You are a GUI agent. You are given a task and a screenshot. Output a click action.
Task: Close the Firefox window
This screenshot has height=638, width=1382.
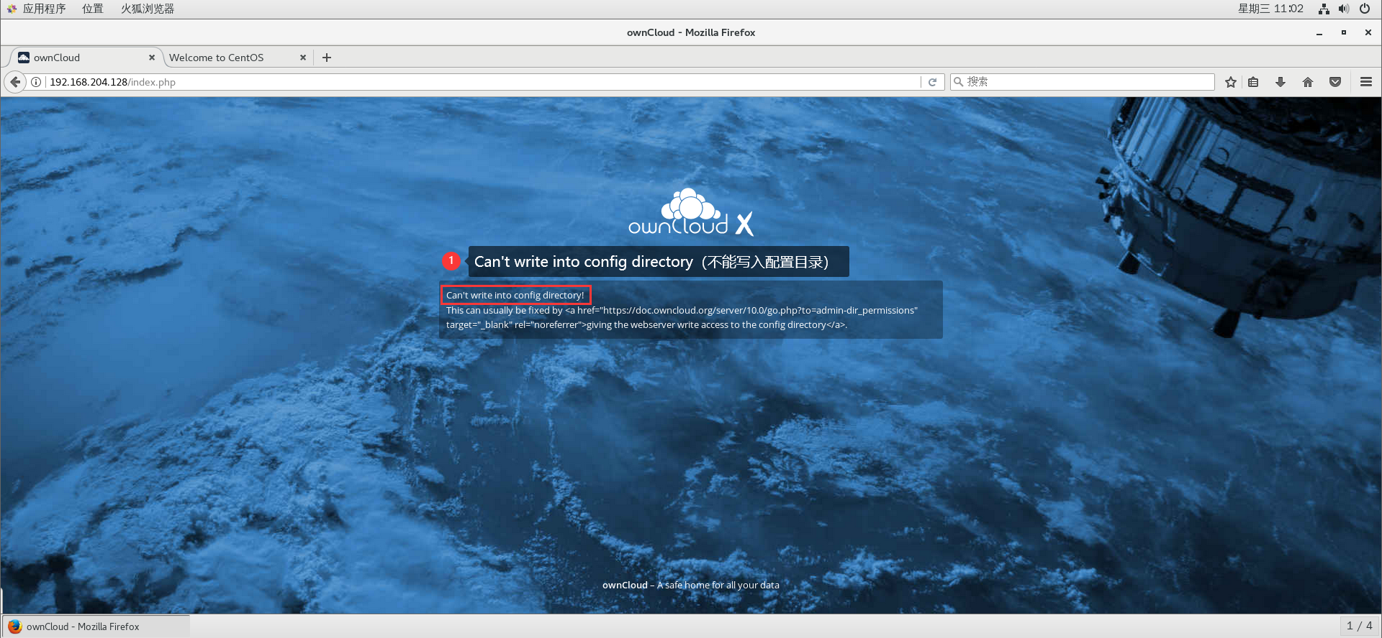[1368, 32]
